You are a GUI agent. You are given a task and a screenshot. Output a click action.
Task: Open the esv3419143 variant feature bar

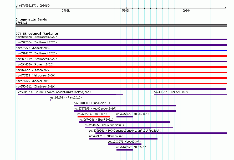click(70, 95)
